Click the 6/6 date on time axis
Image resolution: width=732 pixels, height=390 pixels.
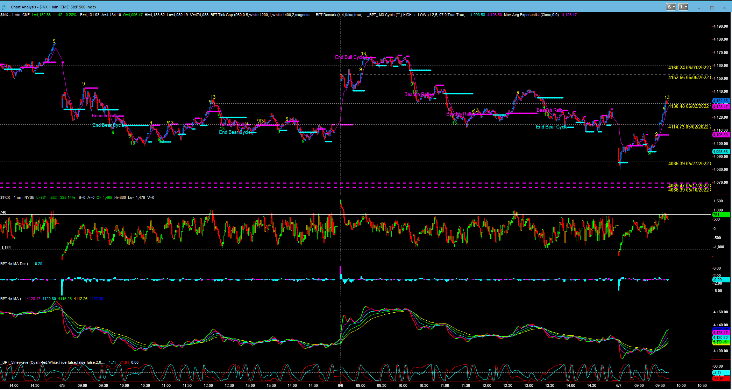[x=340, y=385]
